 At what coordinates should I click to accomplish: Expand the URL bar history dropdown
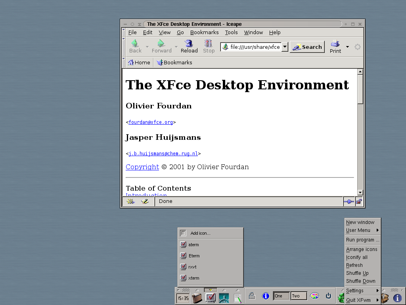[x=285, y=47]
